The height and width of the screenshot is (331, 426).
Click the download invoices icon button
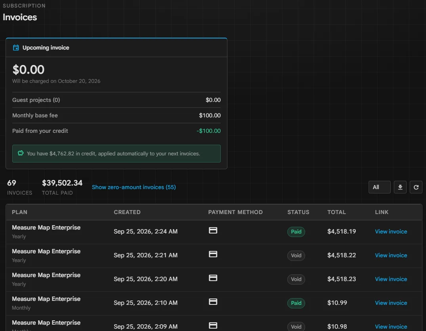tap(400, 187)
